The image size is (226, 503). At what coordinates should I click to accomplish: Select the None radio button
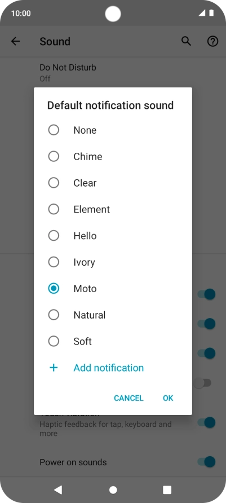click(54, 130)
